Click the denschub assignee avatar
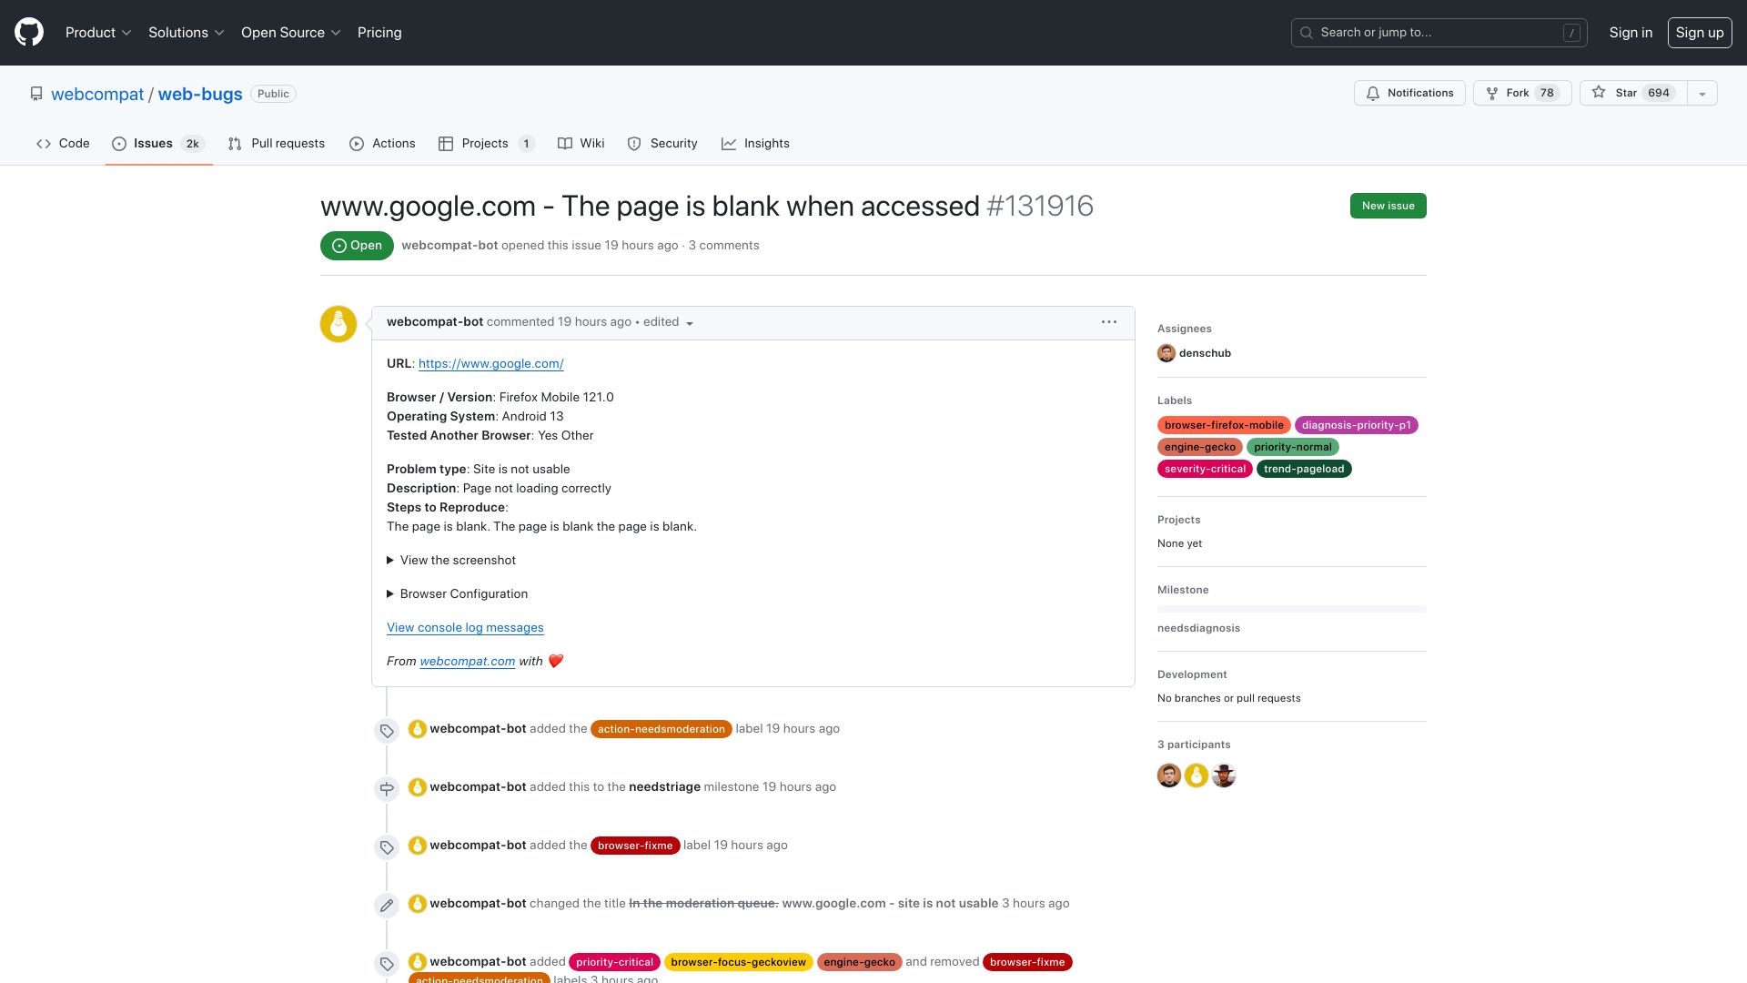The height and width of the screenshot is (983, 1747). point(1166,353)
